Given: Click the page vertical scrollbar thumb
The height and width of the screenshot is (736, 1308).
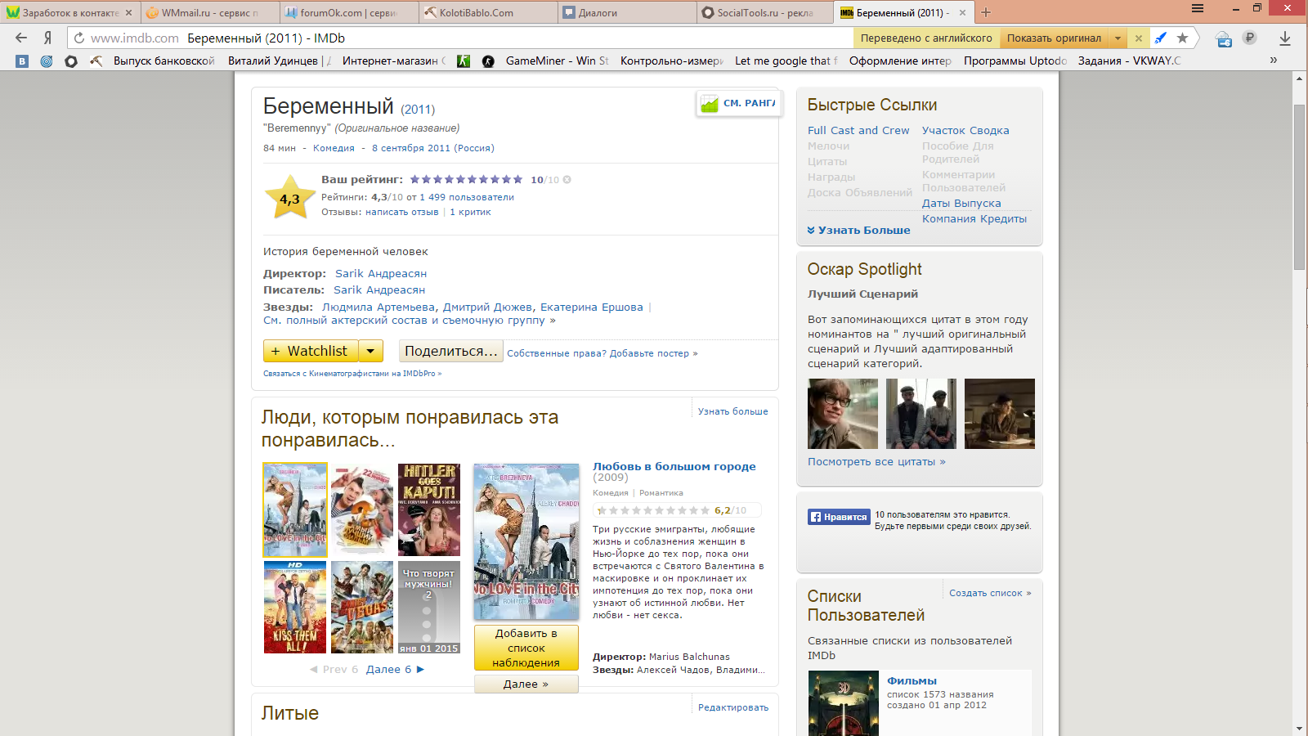Looking at the screenshot, I should (x=1299, y=187).
